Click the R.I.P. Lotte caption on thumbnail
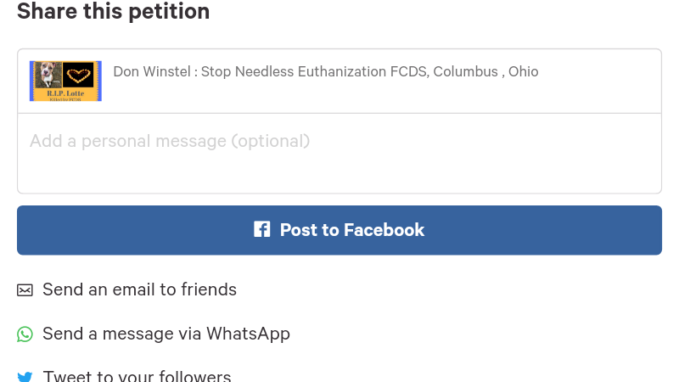Image resolution: width=679 pixels, height=382 pixels. (x=65, y=92)
